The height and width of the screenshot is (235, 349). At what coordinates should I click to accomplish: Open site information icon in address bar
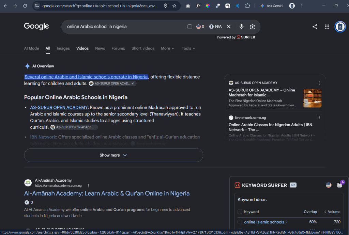(37, 6)
